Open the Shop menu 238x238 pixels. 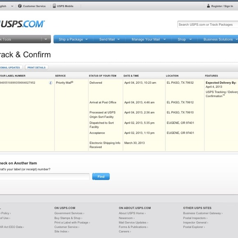click(182, 39)
